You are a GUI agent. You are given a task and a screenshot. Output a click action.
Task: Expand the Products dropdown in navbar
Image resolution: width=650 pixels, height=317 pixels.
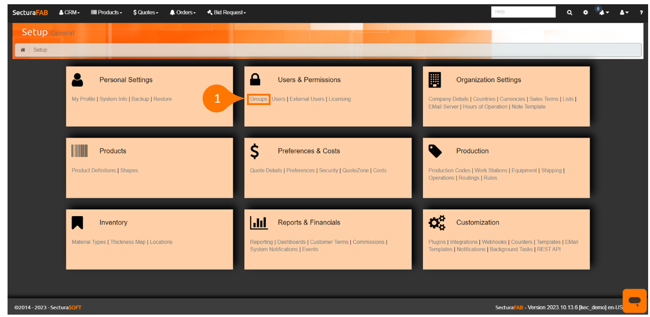coord(107,13)
